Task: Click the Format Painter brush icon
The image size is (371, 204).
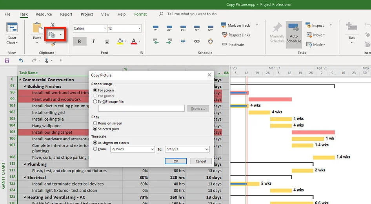Action: pos(53,44)
